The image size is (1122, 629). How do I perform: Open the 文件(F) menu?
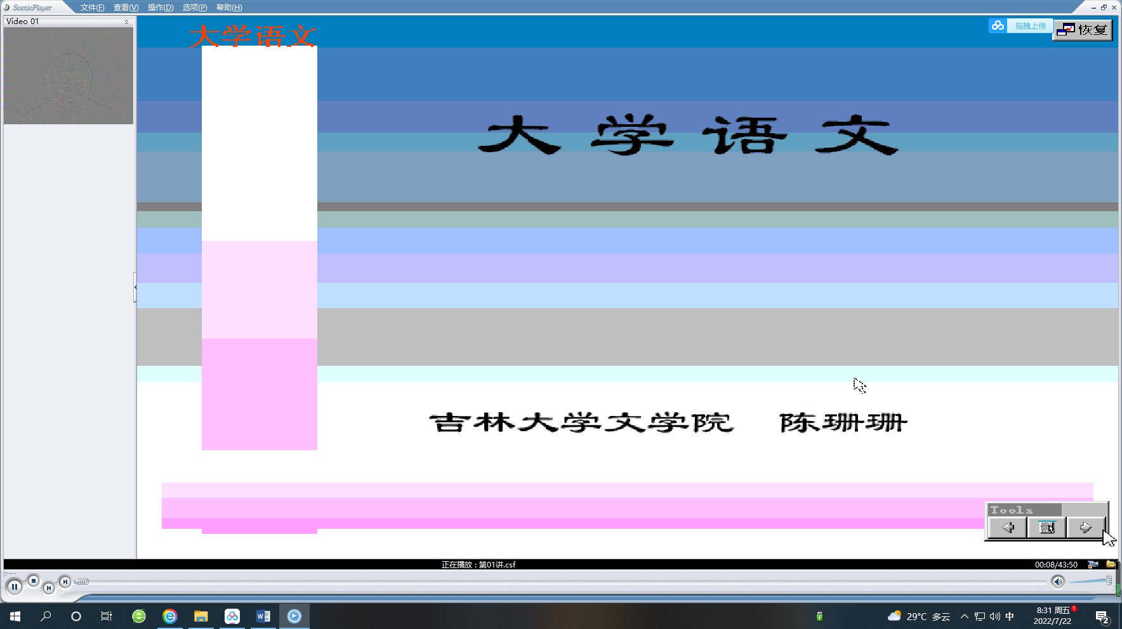[92, 8]
